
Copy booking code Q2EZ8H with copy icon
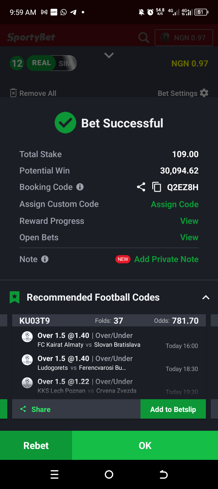point(157,187)
